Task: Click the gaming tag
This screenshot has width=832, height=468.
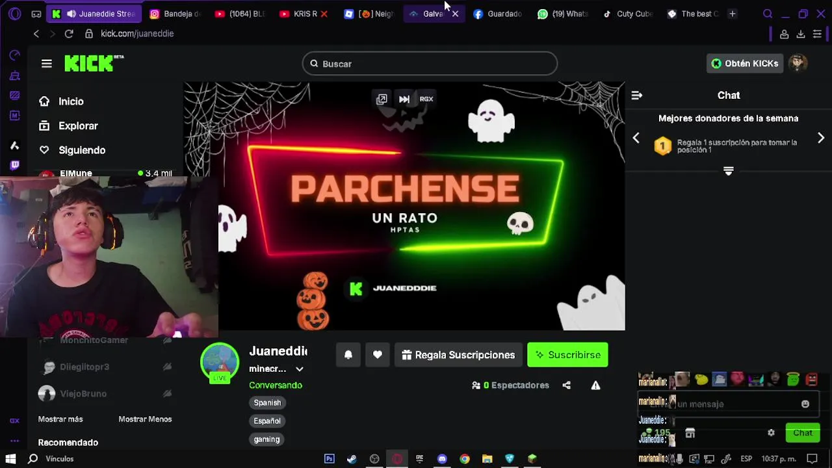Action: 266,439
